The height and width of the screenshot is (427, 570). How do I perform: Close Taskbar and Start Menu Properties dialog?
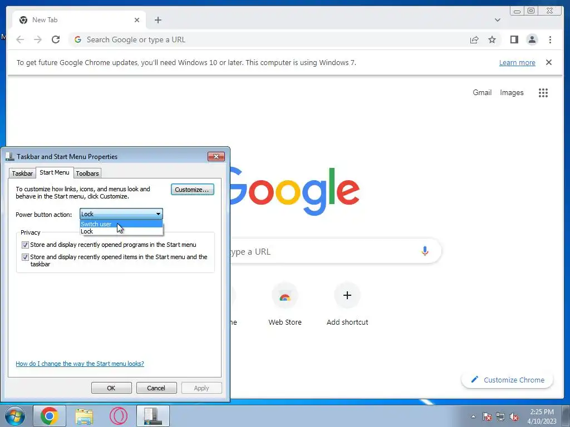[216, 156]
